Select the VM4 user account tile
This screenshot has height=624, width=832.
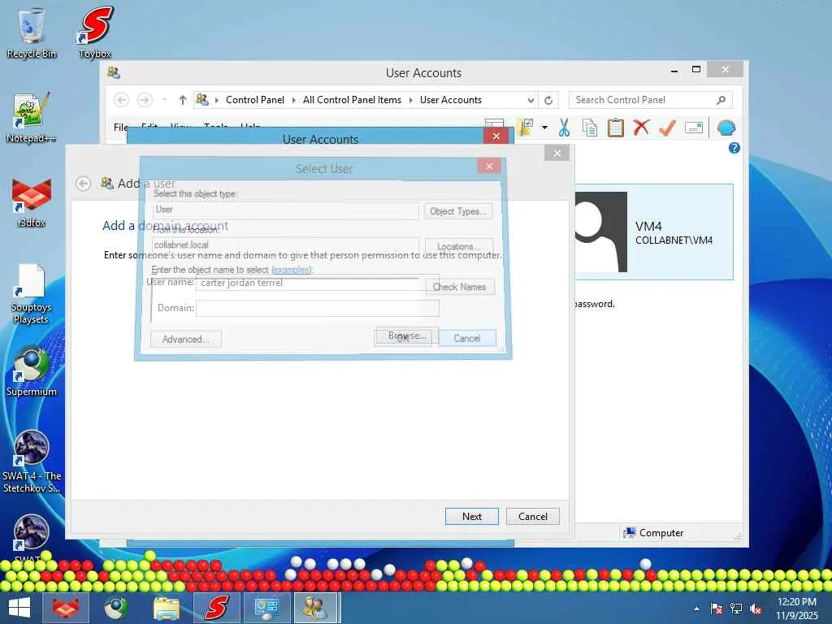click(x=654, y=232)
